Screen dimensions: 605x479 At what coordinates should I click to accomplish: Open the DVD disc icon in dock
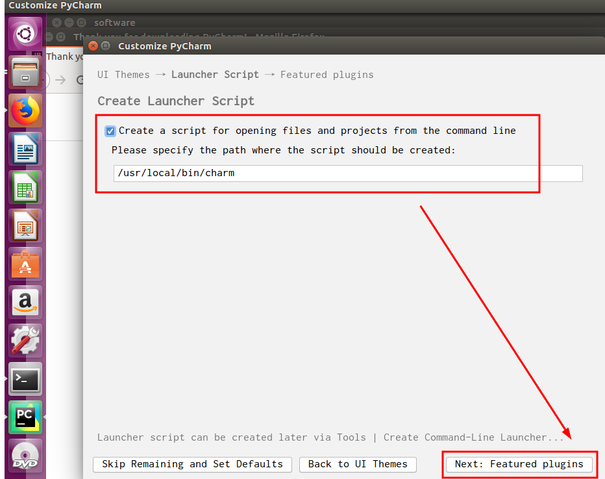(x=25, y=456)
